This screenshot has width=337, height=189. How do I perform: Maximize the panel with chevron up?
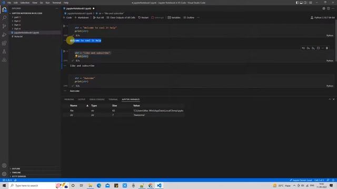pyautogui.click(x=330, y=99)
